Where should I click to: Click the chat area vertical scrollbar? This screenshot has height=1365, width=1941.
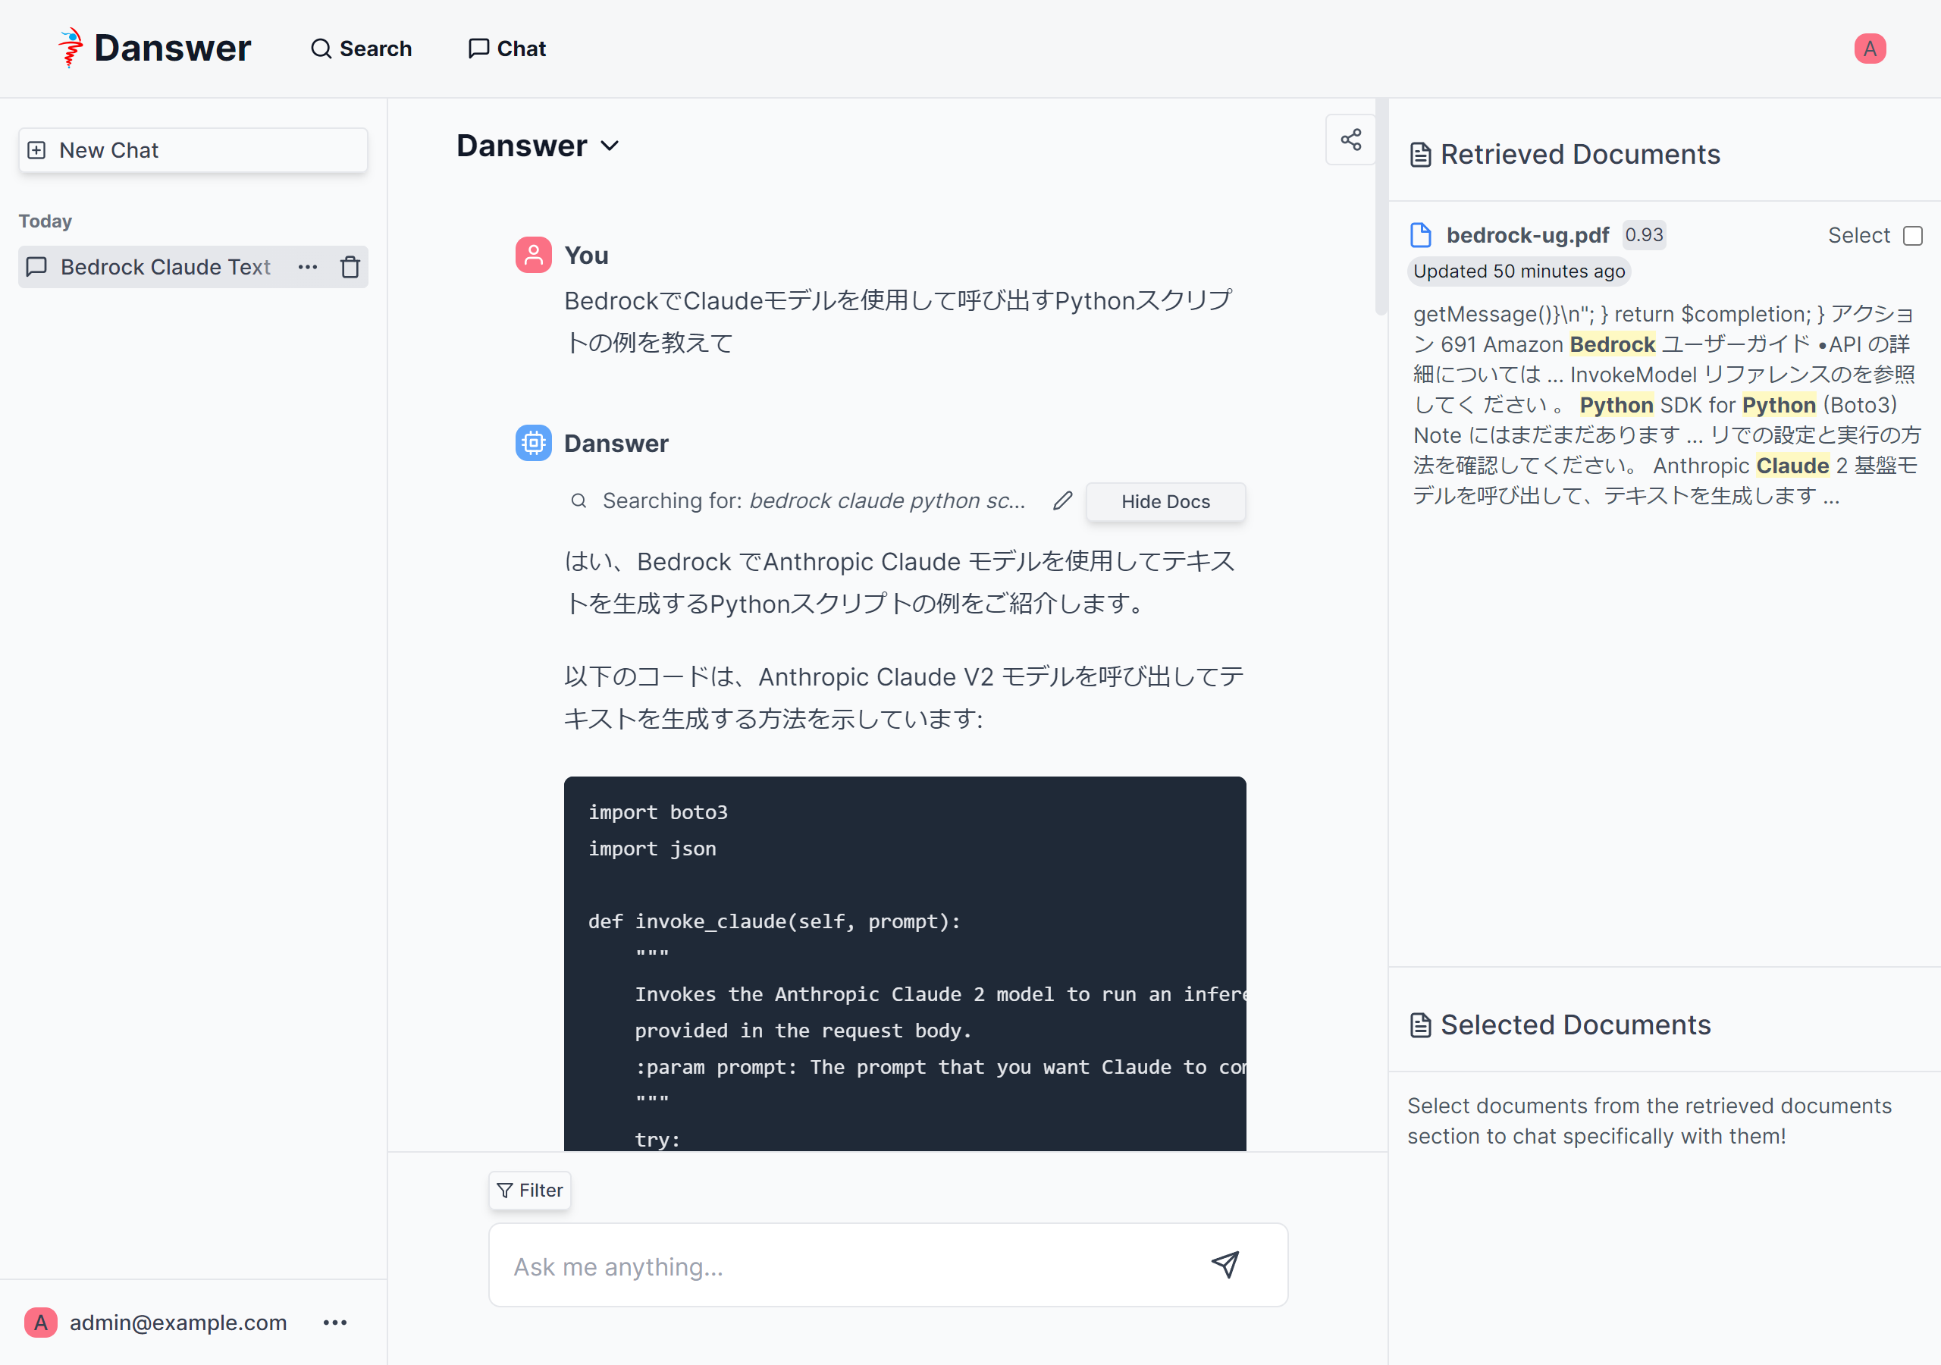click(1381, 207)
